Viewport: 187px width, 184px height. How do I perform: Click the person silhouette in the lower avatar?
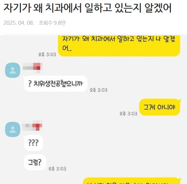pos(13,130)
